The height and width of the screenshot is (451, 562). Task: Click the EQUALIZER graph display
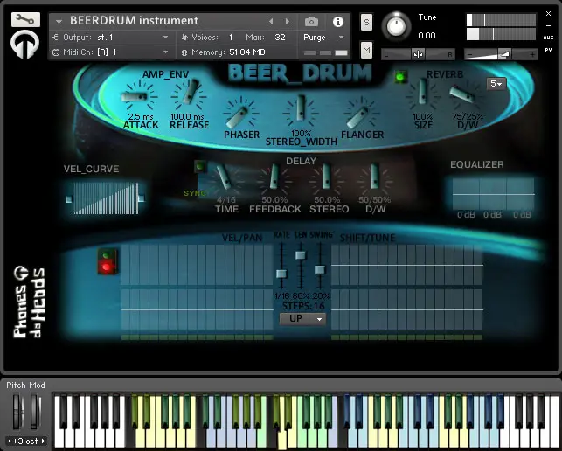click(x=493, y=194)
